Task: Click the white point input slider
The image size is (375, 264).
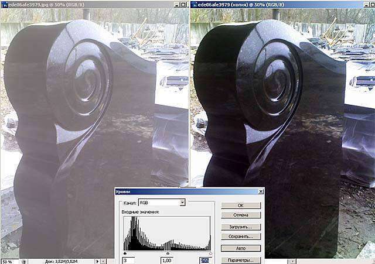Action: tap(210, 253)
